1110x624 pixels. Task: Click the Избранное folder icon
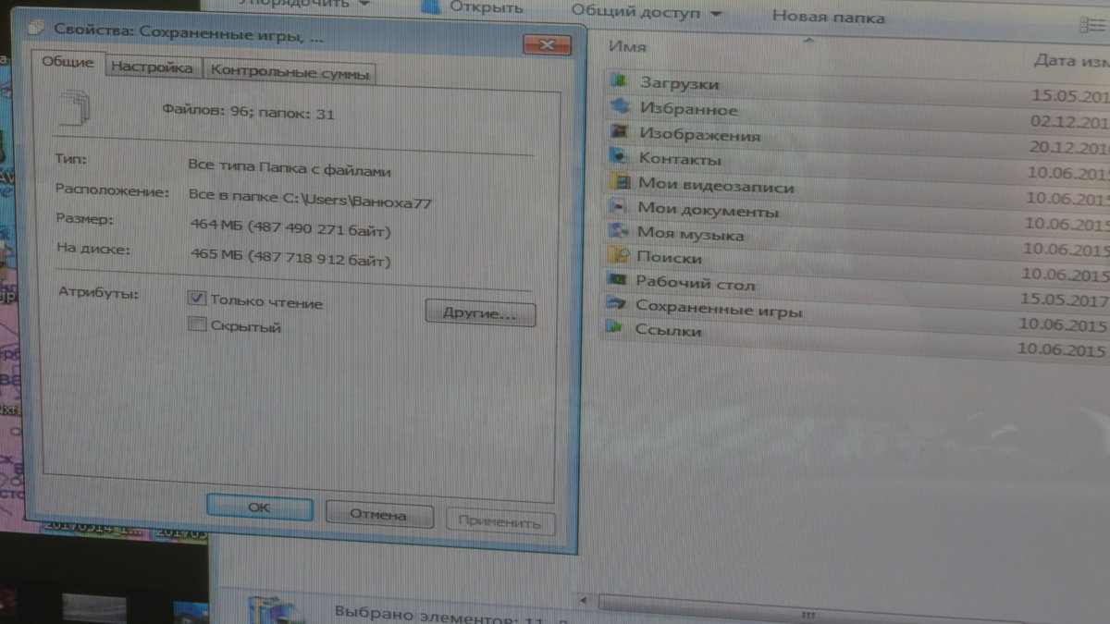coord(620,106)
